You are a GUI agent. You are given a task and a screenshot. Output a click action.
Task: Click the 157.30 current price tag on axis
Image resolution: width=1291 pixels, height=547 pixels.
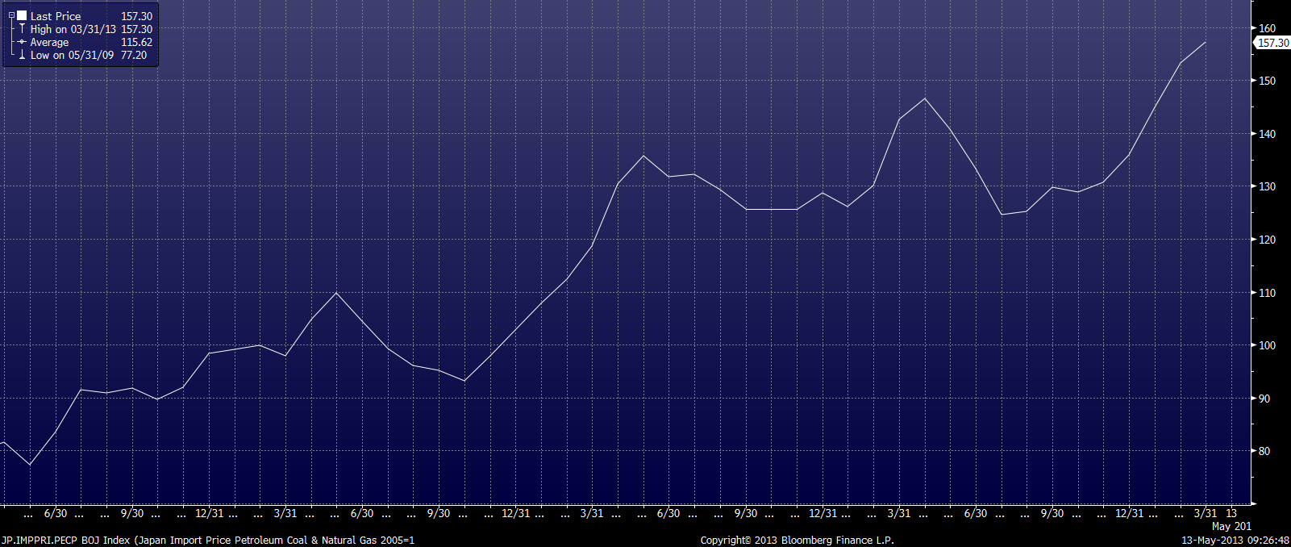pos(1273,43)
